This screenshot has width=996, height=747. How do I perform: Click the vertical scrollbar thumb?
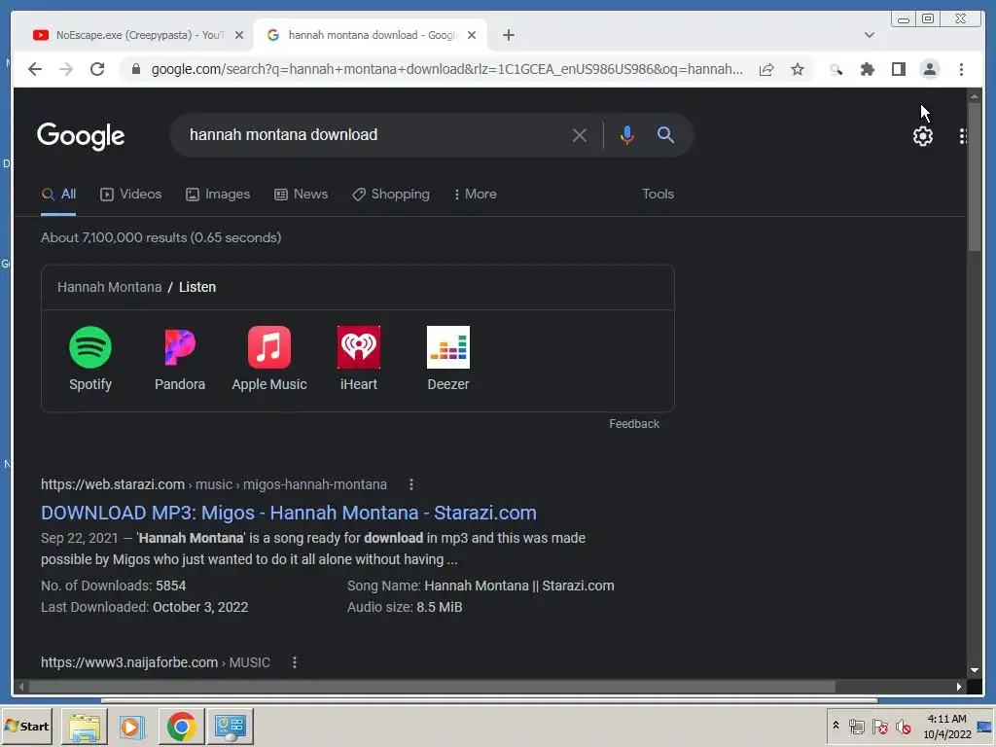pos(975,177)
